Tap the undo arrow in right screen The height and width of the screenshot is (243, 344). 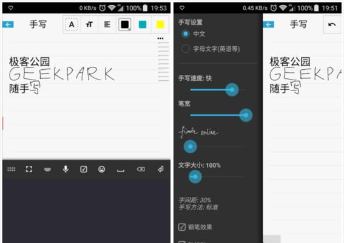click(x=332, y=24)
